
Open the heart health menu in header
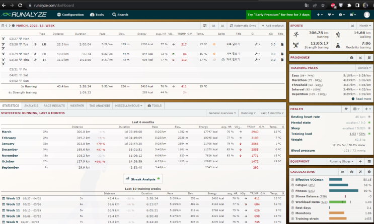[x=331, y=15]
